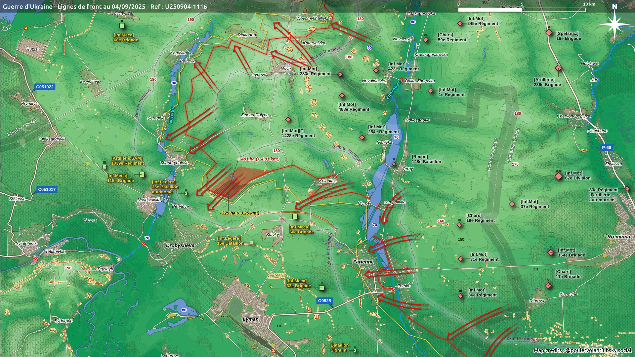Click the Dibrova village label
635x357 pixels.
coord(537,301)
